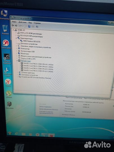Open the folder Explorer taskbar icon
The width and height of the screenshot is (114, 152).
point(24,134)
